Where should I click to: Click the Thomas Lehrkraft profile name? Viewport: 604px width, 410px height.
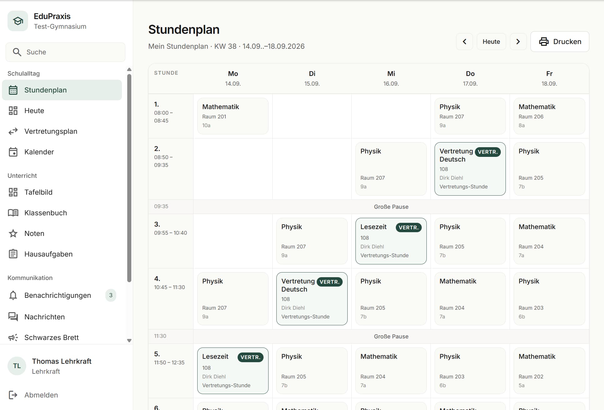click(62, 361)
